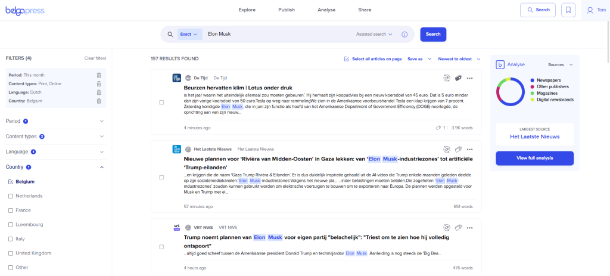The width and height of the screenshot is (610, 276).
Task: Click the Magazines green legend dot
Action: [532, 93]
